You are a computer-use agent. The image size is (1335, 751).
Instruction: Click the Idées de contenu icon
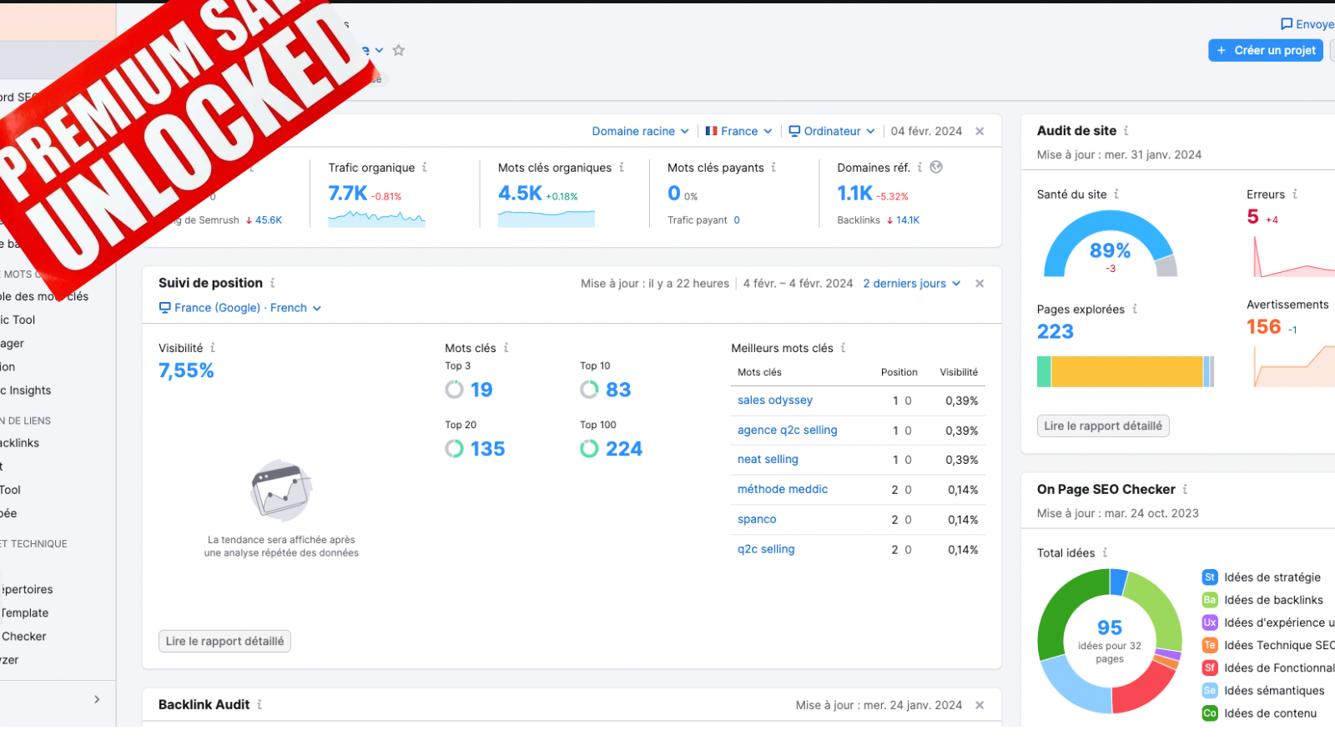click(x=1209, y=713)
